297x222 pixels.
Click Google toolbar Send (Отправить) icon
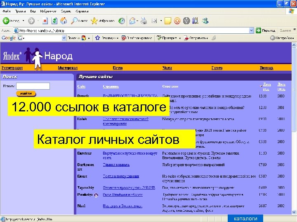186,38
